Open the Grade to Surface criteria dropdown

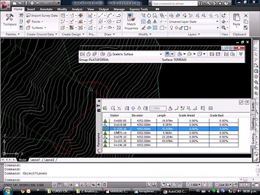(161, 54)
